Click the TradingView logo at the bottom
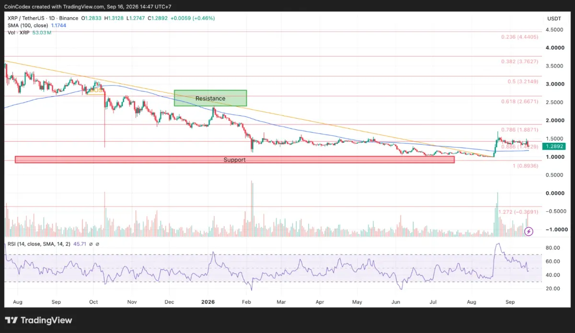 pyautogui.click(x=39, y=320)
